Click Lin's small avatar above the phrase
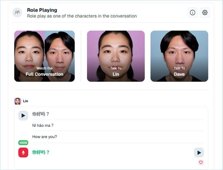Image resolution: width=223 pixels, height=170 pixels. tap(18, 101)
